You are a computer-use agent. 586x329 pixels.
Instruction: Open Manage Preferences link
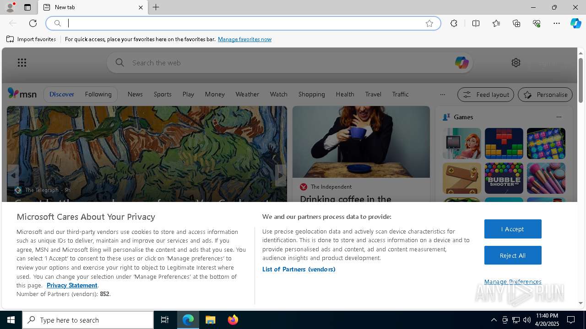pos(513,281)
